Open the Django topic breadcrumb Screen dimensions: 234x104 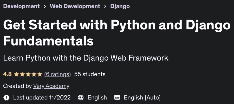click(x=120, y=6)
